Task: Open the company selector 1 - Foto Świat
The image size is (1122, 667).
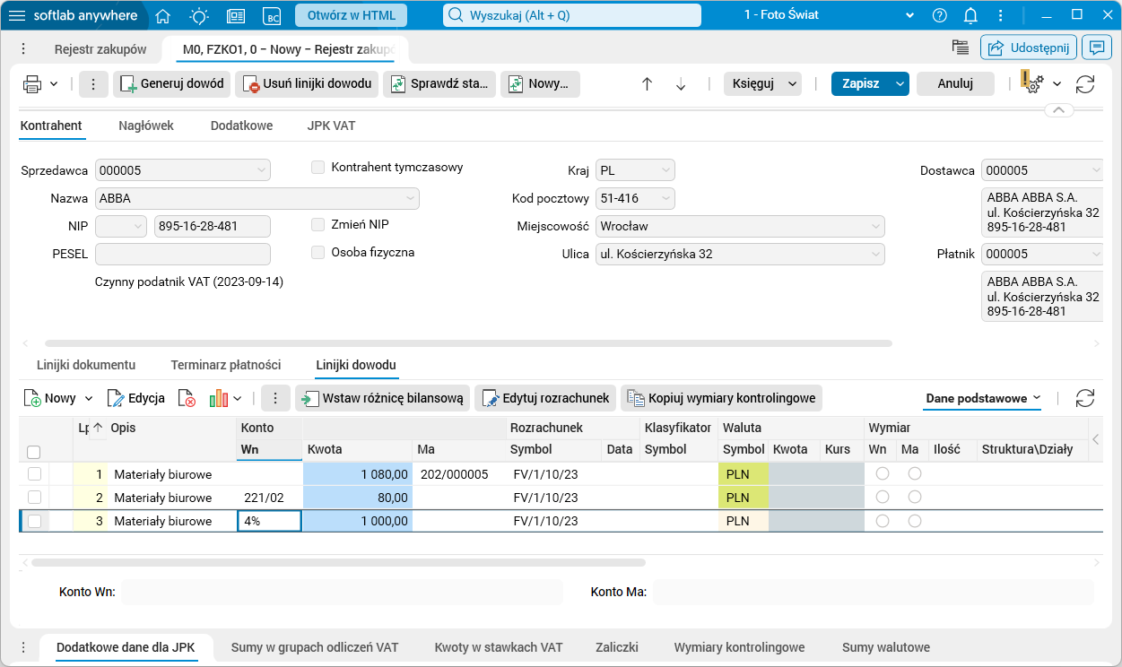Action: (x=830, y=15)
